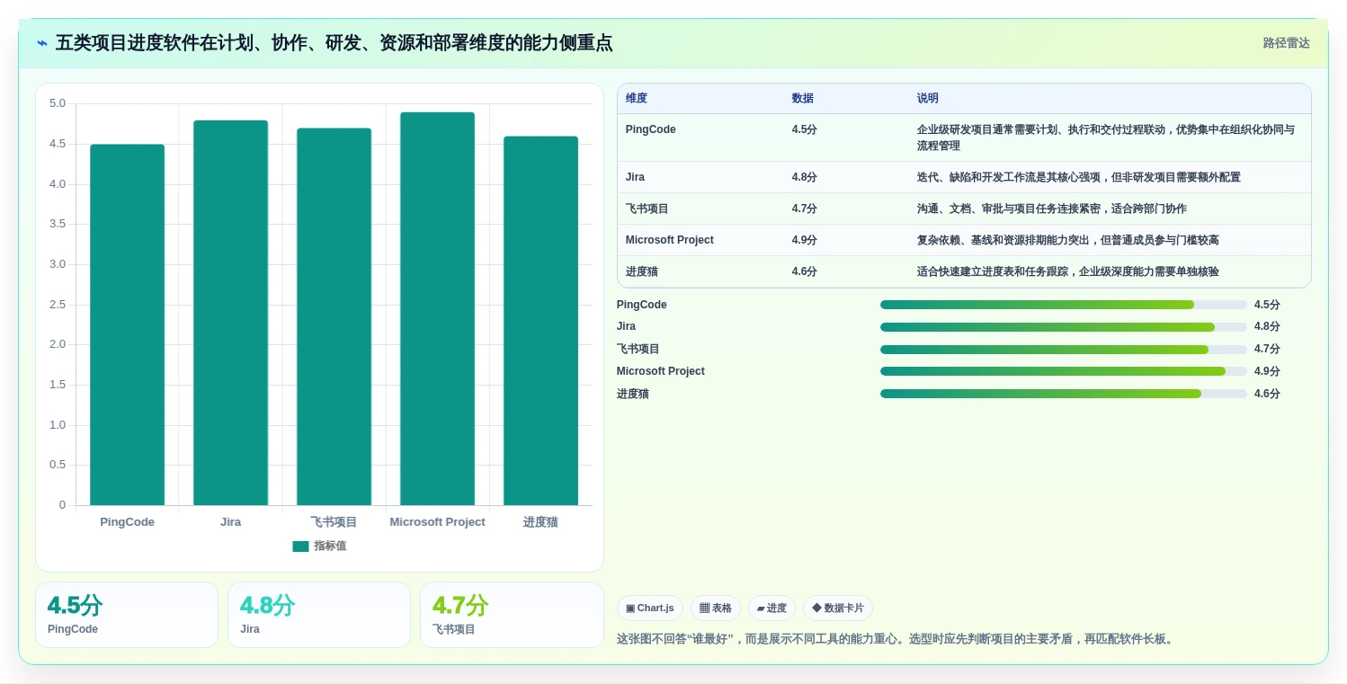Click the Microsoft Project progress bar
Screen dimensions: 1347x684
point(1064,371)
